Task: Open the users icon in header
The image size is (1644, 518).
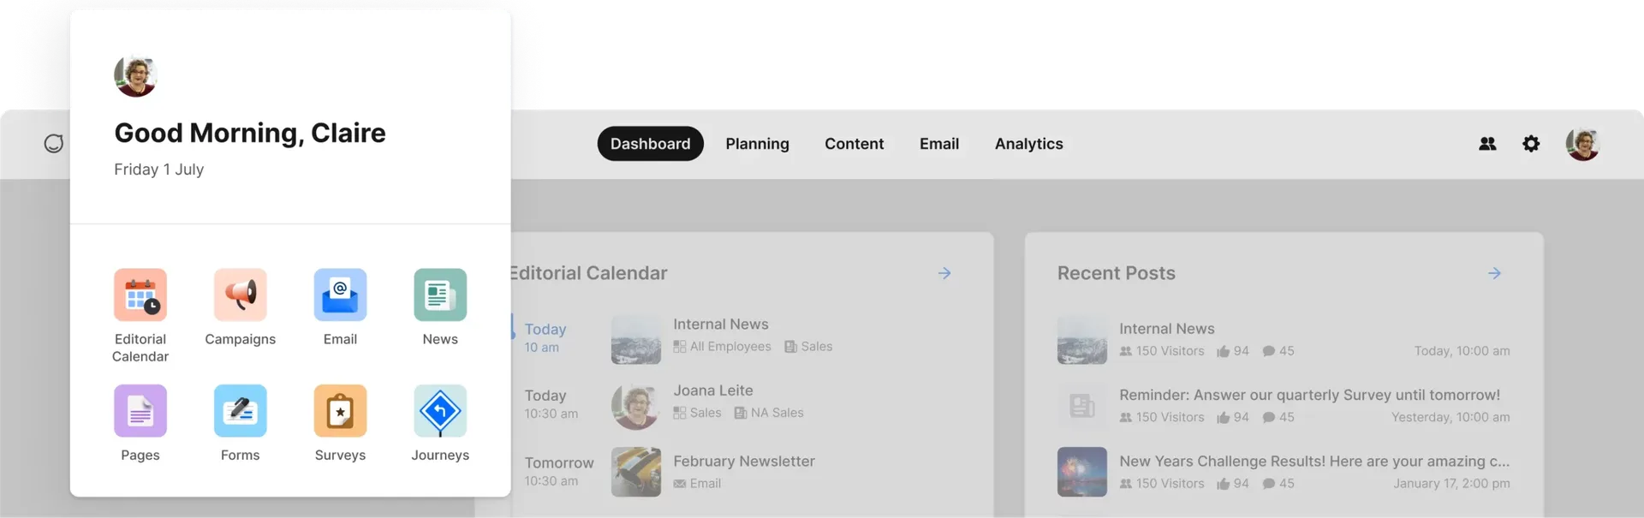Action: [1487, 144]
